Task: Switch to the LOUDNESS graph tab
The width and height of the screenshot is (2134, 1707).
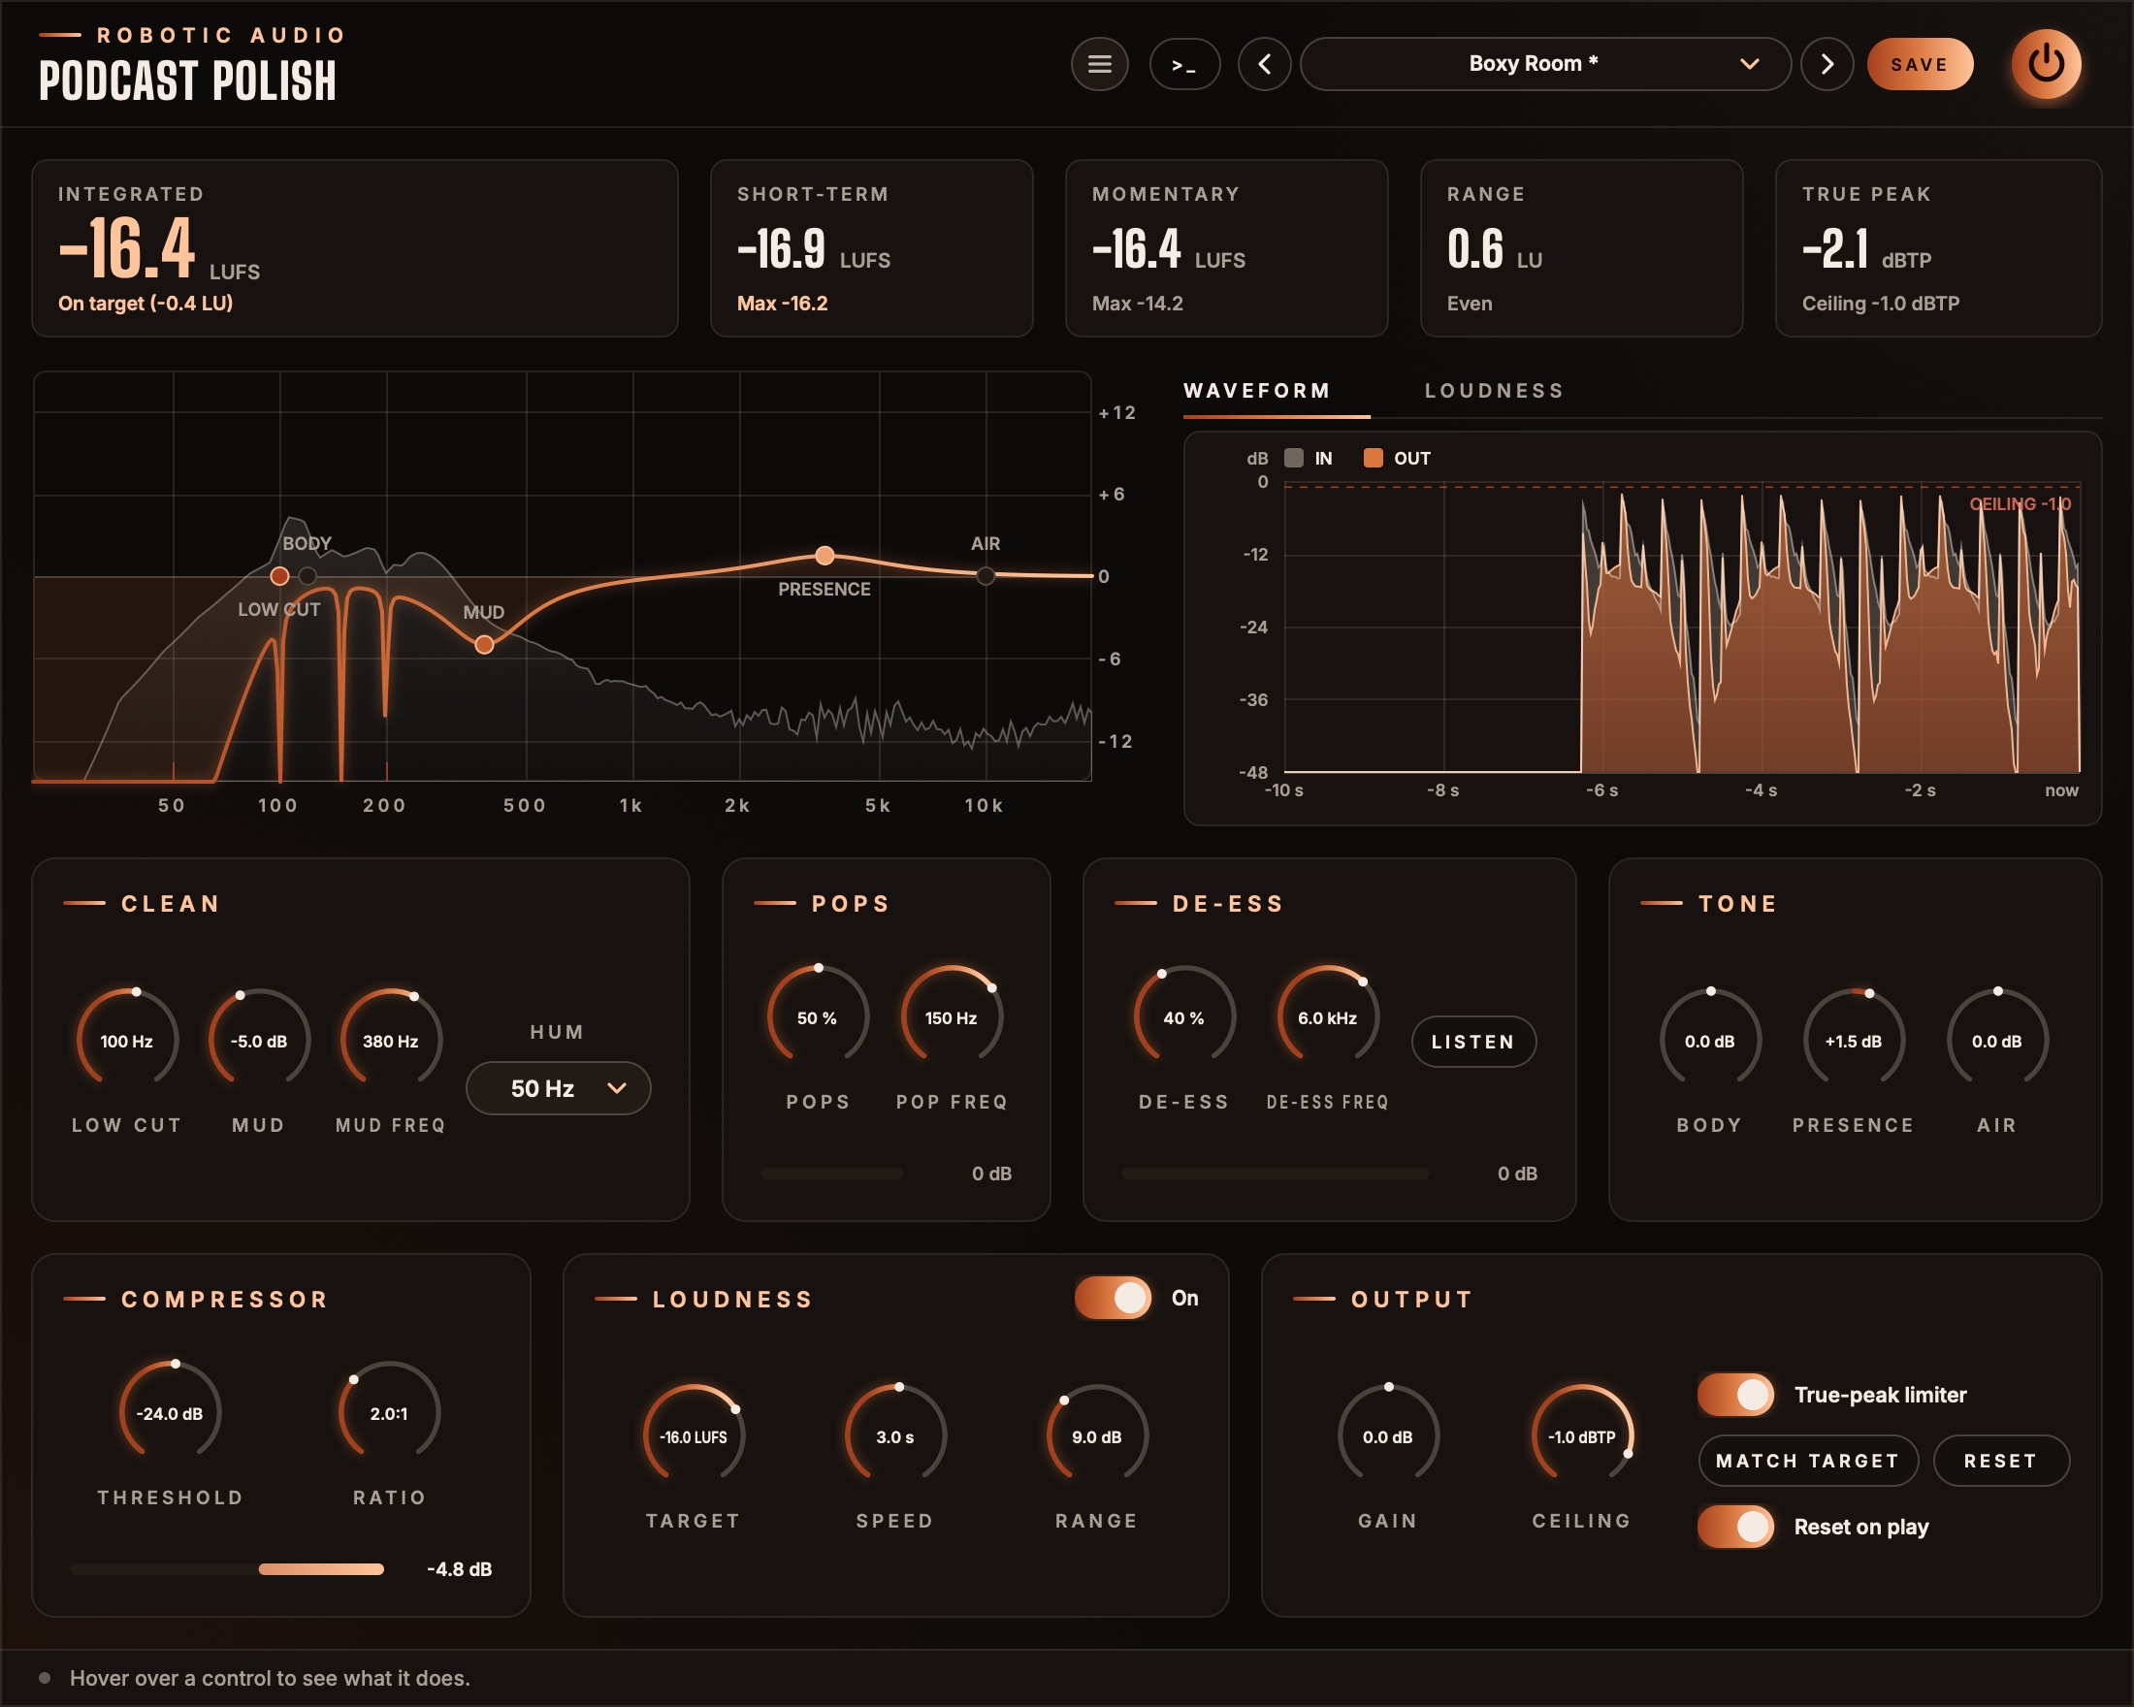Action: pos(1495,391)
